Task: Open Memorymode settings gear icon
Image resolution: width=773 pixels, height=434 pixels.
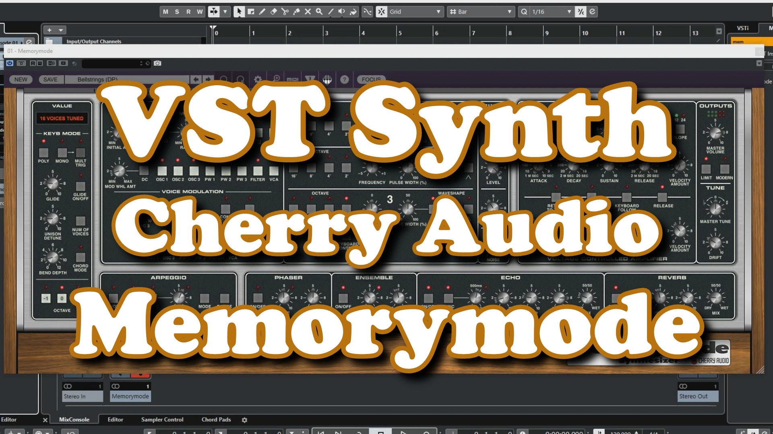Action: point(258,80)
